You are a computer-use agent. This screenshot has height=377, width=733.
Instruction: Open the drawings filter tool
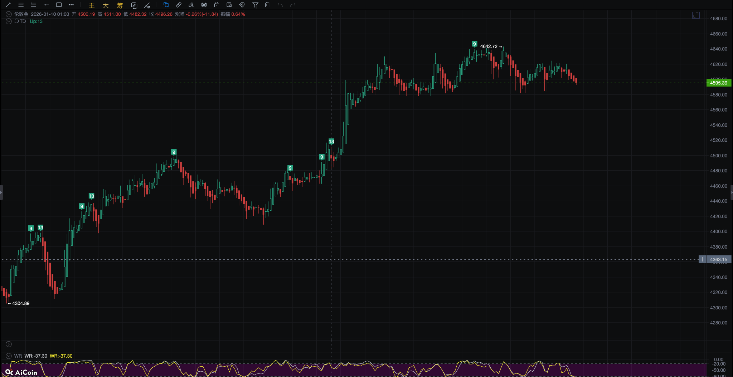(x=255, y=5)
